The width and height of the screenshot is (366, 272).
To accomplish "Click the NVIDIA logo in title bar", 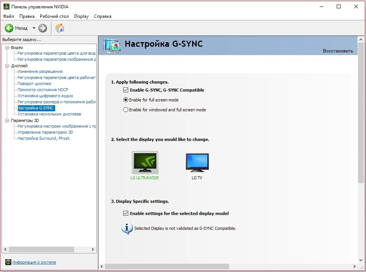I will click(x=6, y=6).
